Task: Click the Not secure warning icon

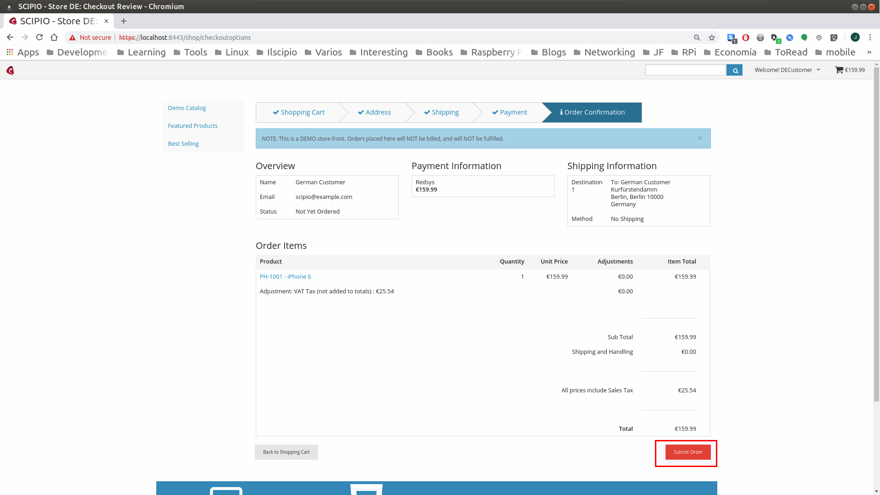Action: click(x=72, y=38)
